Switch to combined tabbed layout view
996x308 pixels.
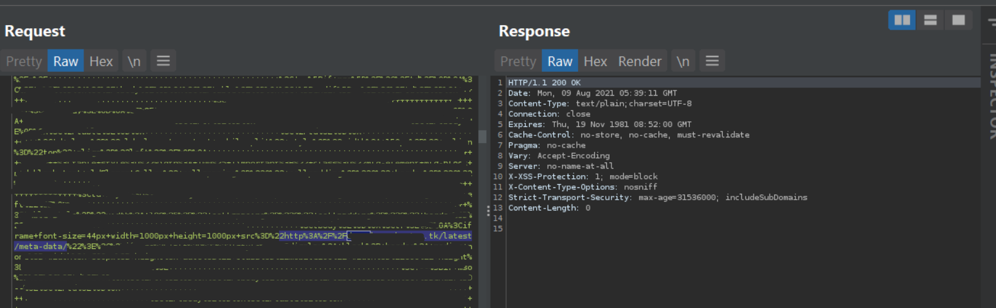pos(958,20)
